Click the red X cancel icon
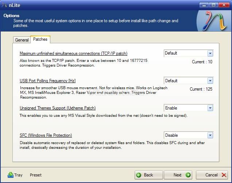The width and height of the screenshot is (232, 183). pos(224,175)
